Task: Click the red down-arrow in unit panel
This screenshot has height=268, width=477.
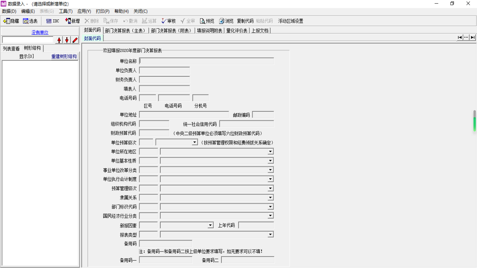Action: tap(67, 40)
